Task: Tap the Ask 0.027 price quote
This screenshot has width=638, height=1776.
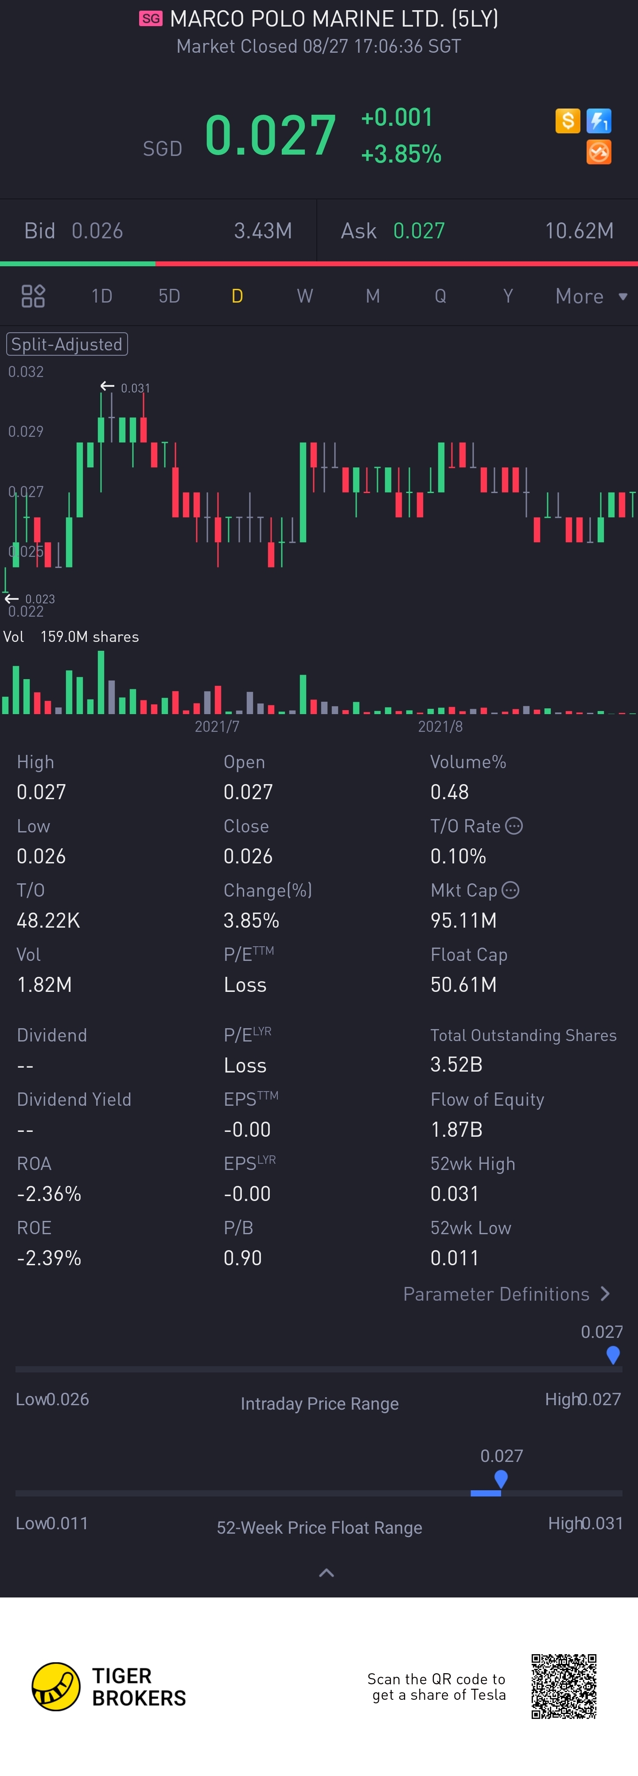Action: coord(419,231)
